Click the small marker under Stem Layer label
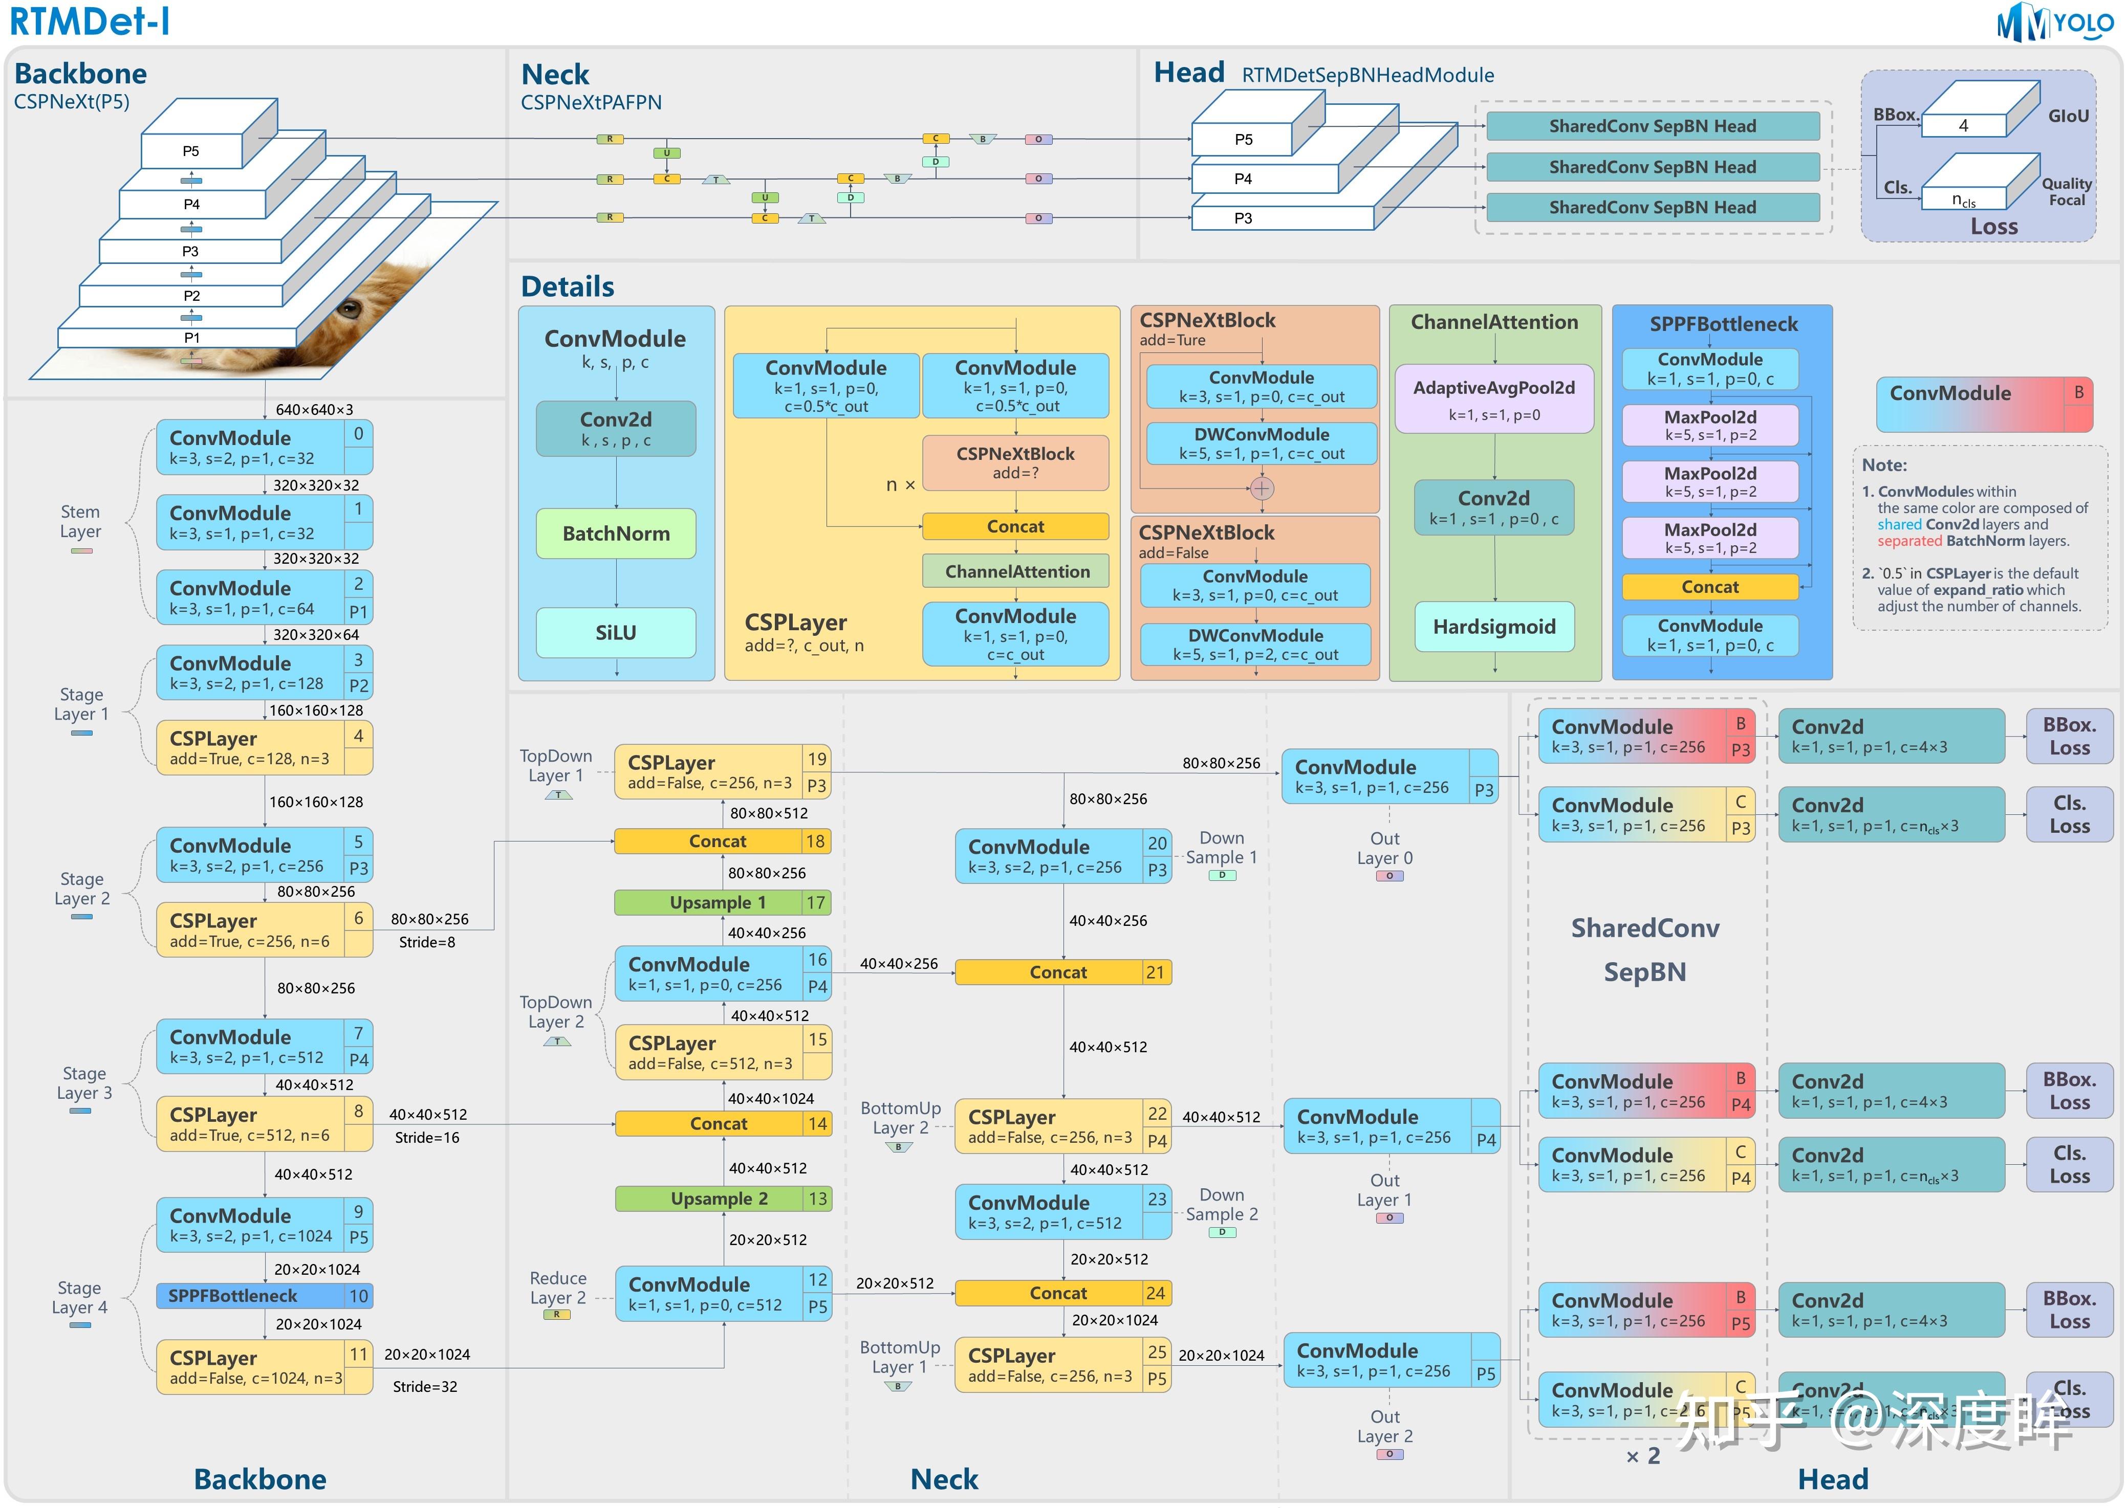The image size is (2128, 1508). tap(81, 550)
